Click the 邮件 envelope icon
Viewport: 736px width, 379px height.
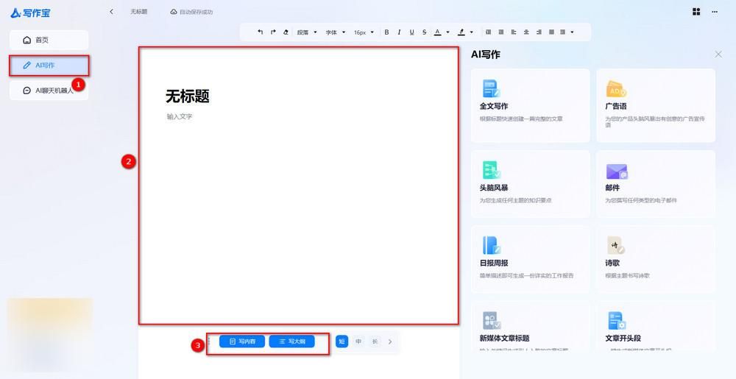click(x=617, y=171)
